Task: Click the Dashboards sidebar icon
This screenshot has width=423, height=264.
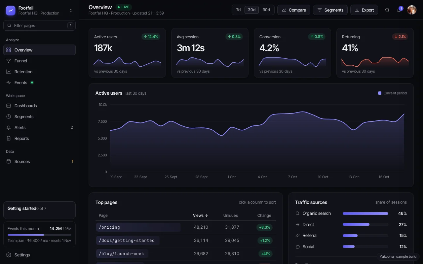Action: click(9, 106)
